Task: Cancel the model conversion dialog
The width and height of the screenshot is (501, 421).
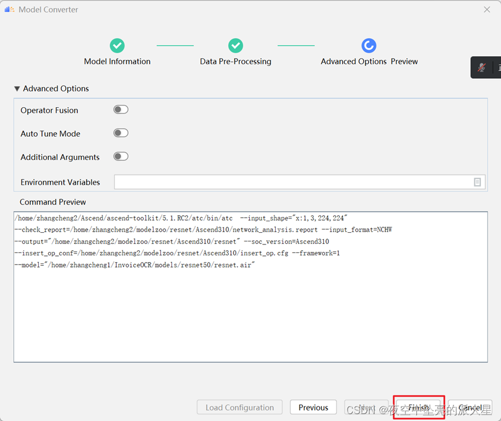Action: pos(470,407)
